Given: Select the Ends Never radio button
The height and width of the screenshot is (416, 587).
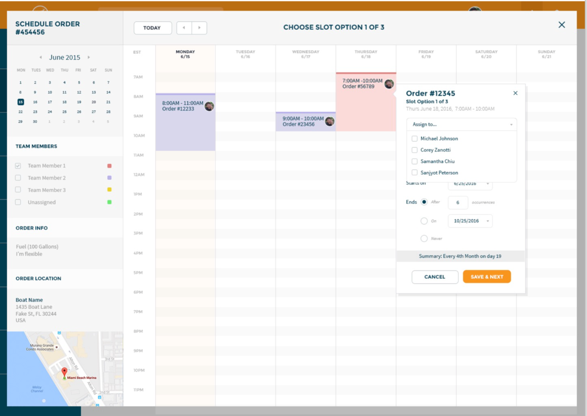Looking at the screenshot, I should tap(424, 238).
